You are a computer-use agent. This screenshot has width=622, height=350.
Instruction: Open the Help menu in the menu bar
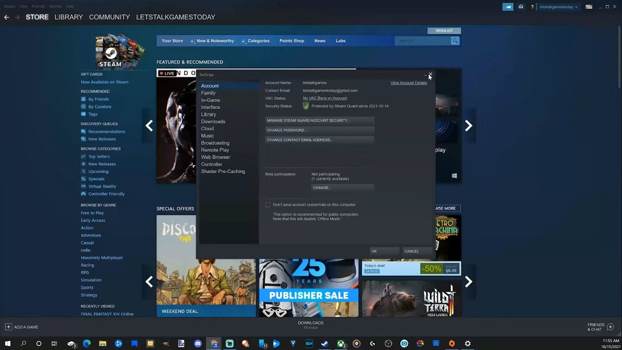click(x=70, y=6)
